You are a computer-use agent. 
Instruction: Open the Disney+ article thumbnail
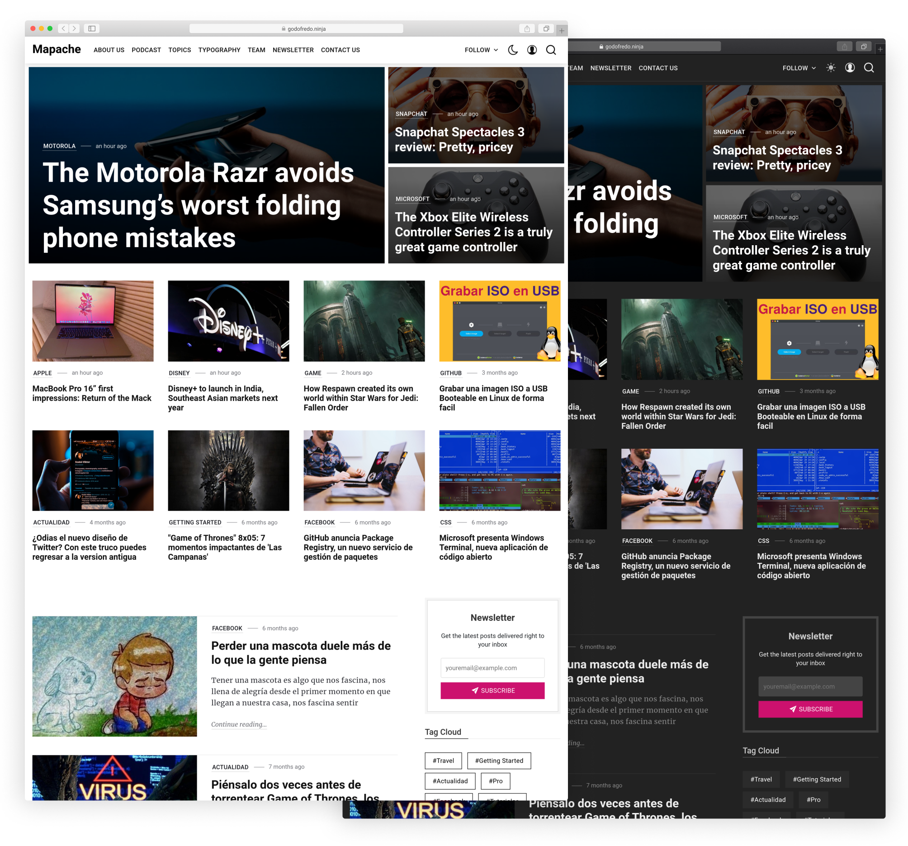pos(228,321)
